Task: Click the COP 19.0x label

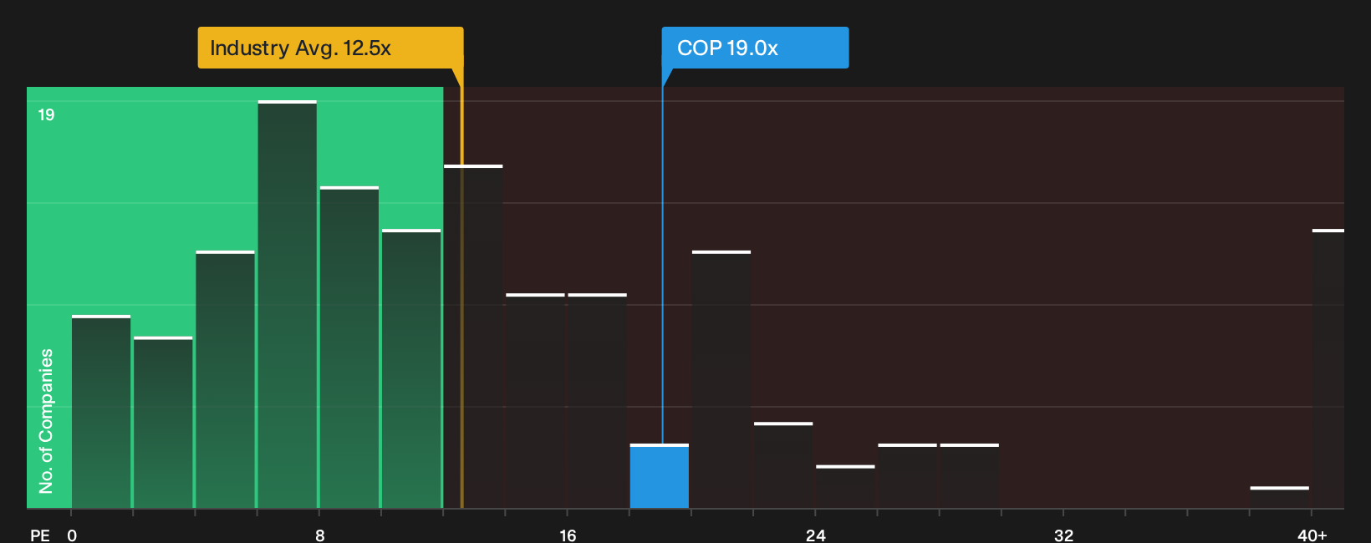Action: pyautogui.click(x=755, y=48)
